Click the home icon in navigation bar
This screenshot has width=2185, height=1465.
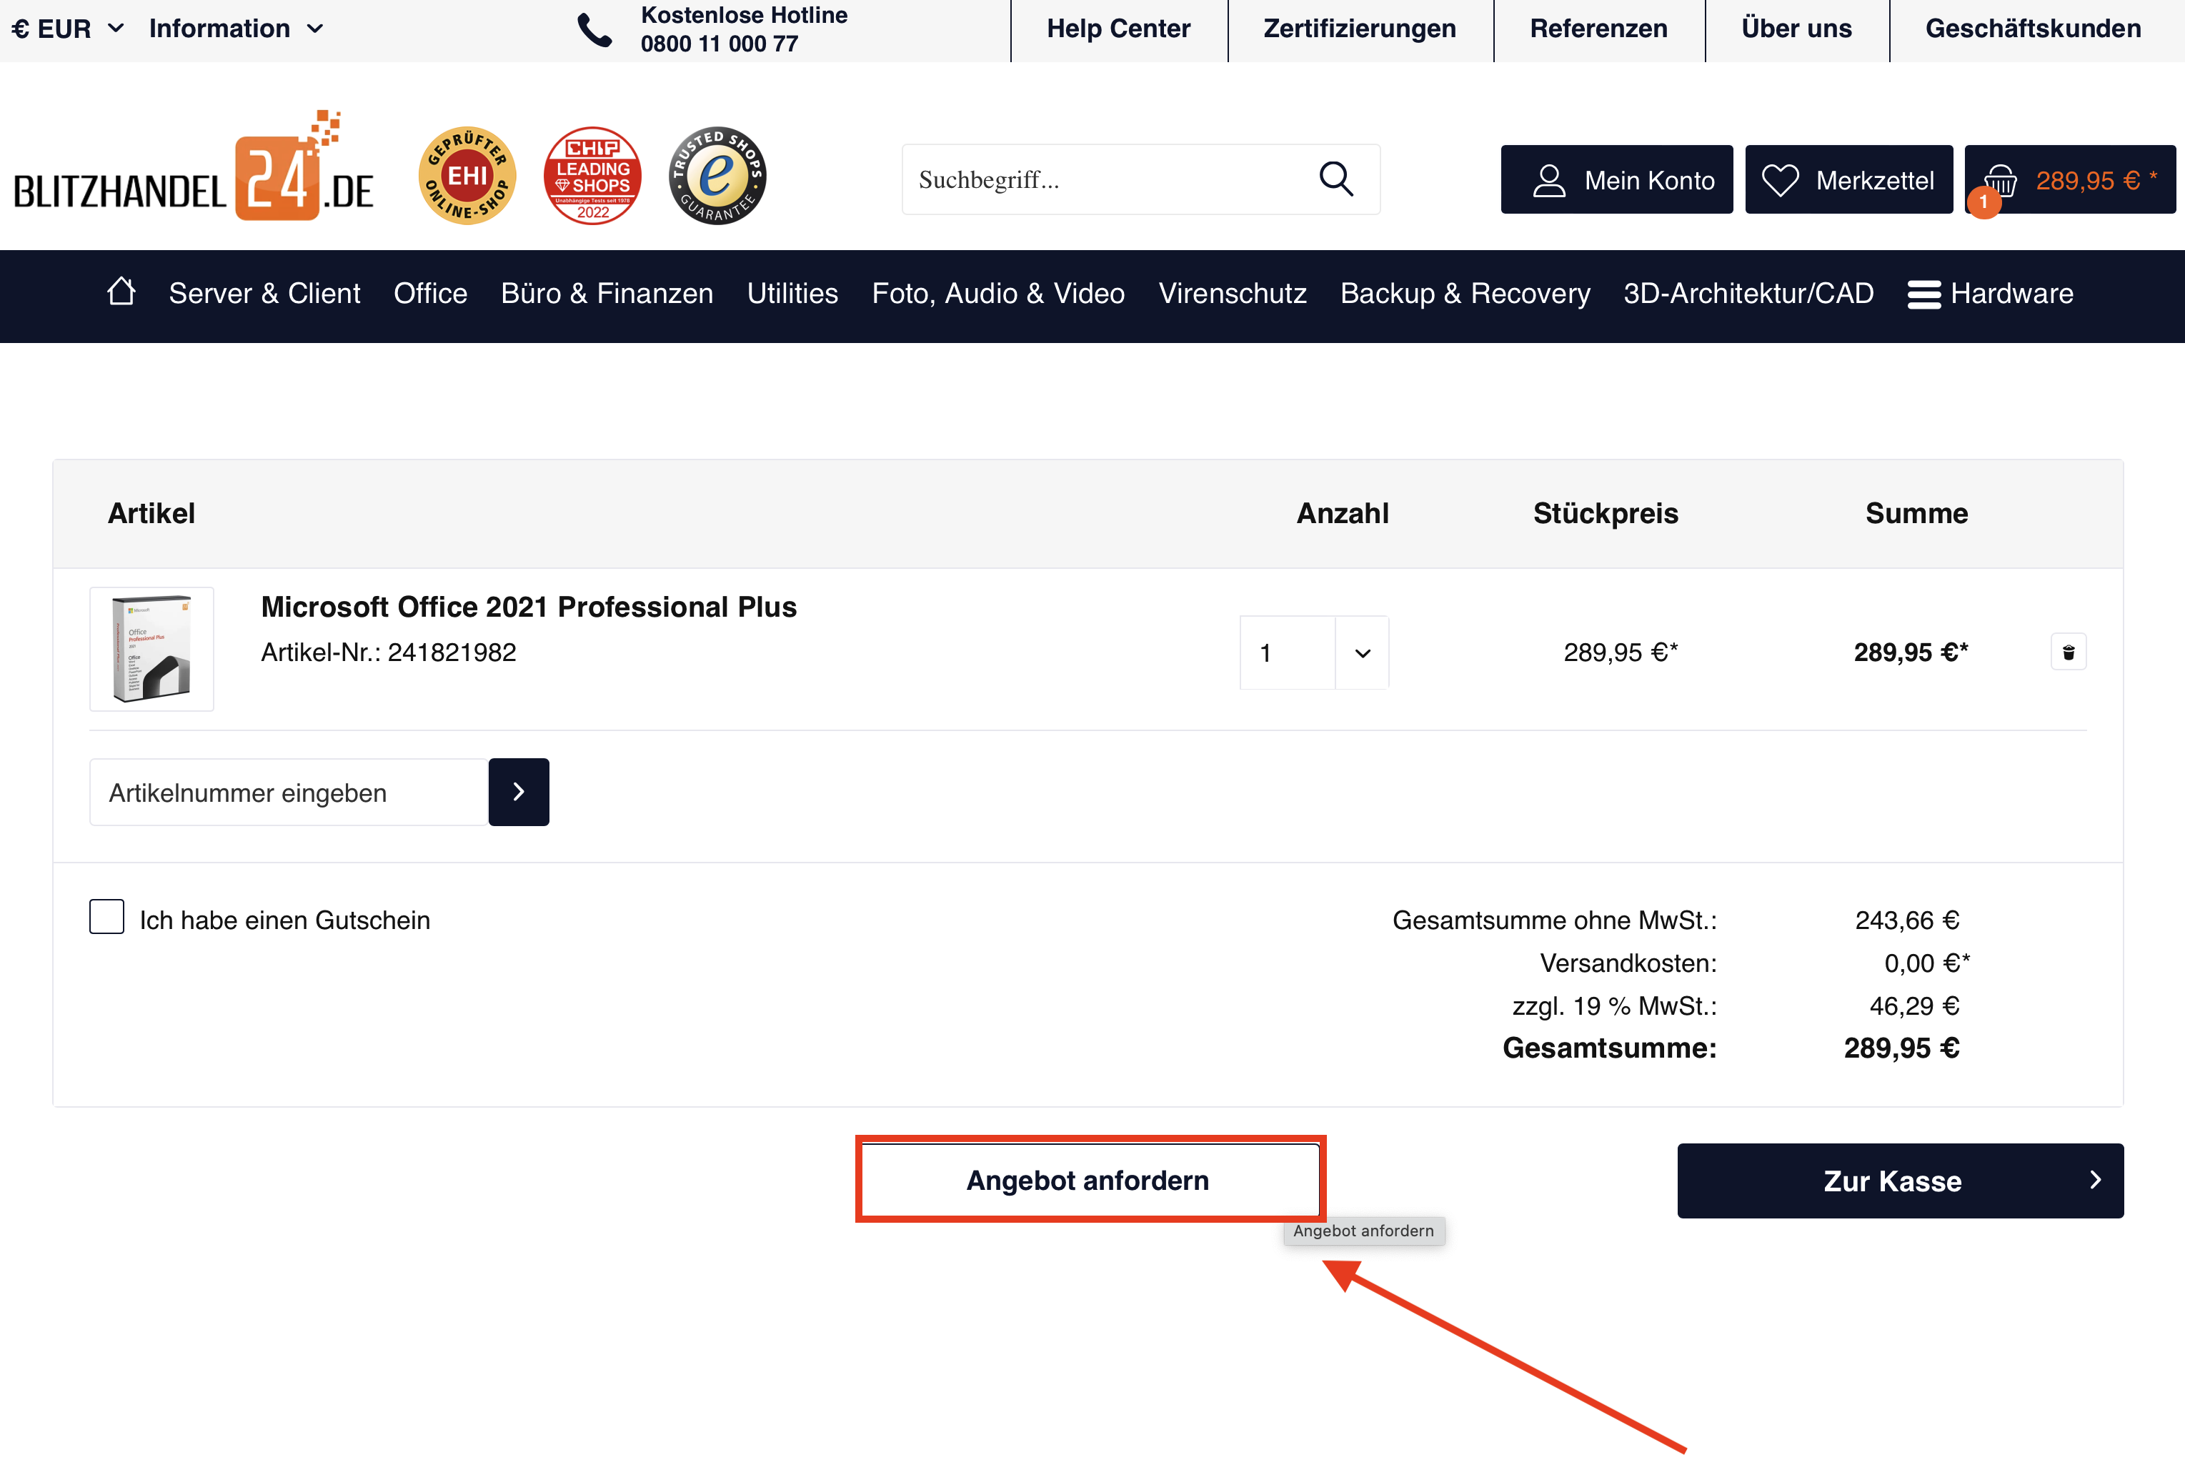pyautogui.click(x=121, y=292)
